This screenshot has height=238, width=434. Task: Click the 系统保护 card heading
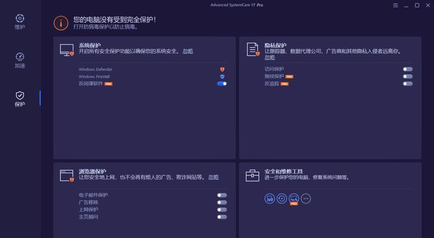[89, 45]
